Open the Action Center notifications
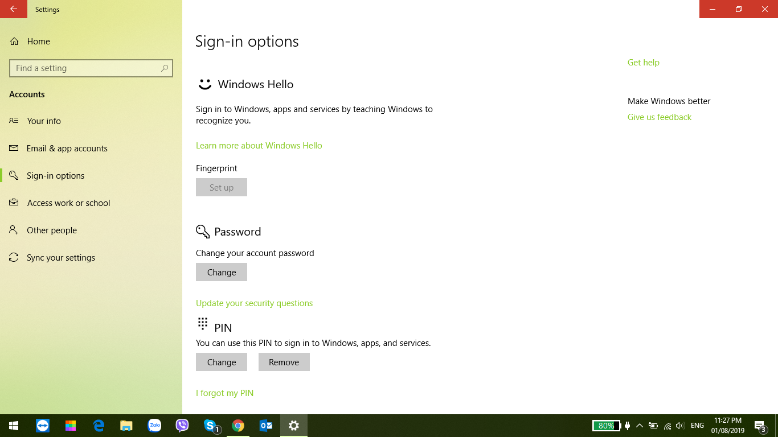778x437 pixels. 760,426
